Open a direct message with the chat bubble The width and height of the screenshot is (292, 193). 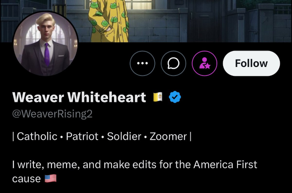click(x=173, y=63)
